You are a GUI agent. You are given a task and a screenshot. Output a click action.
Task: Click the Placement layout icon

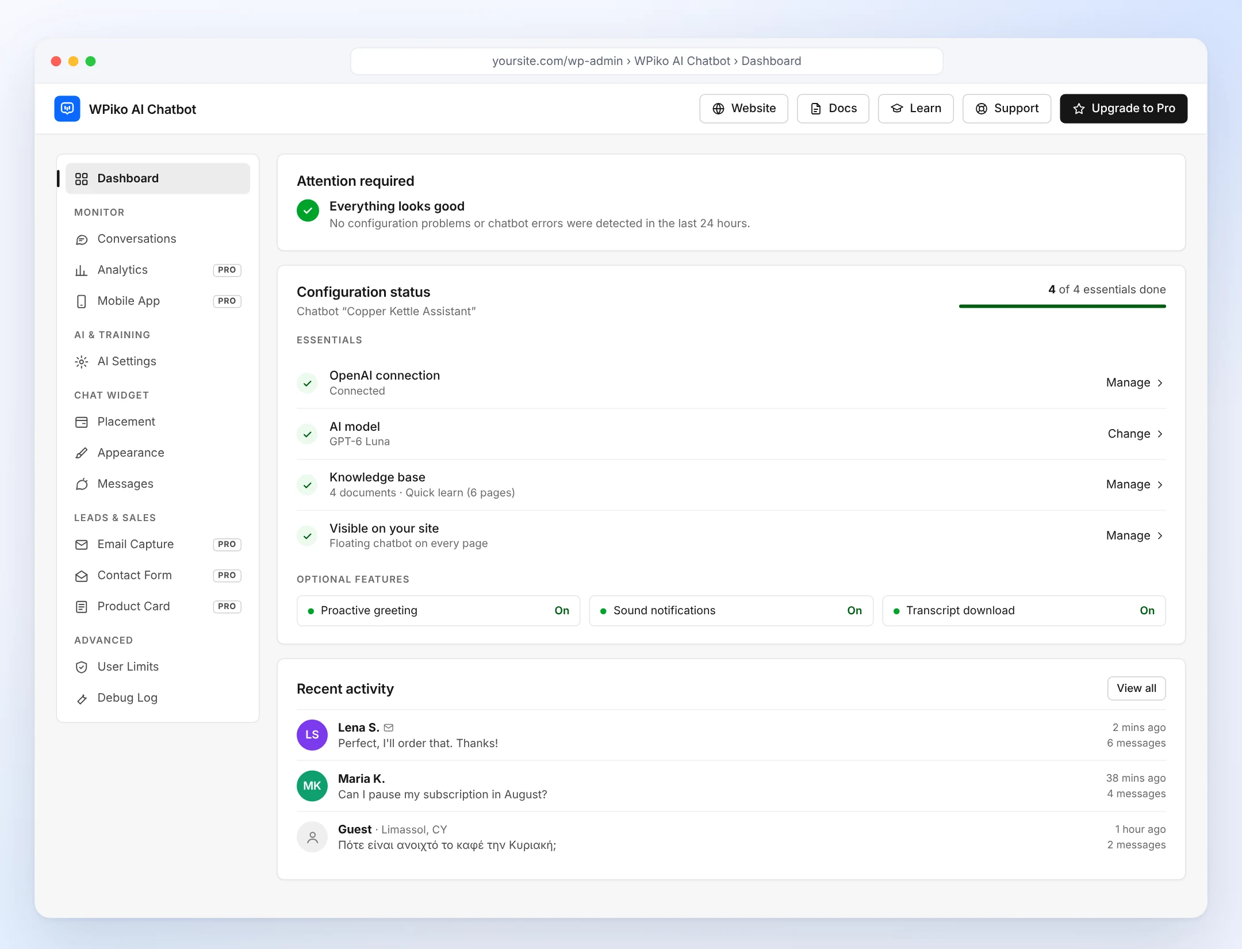tap(82, 422)
